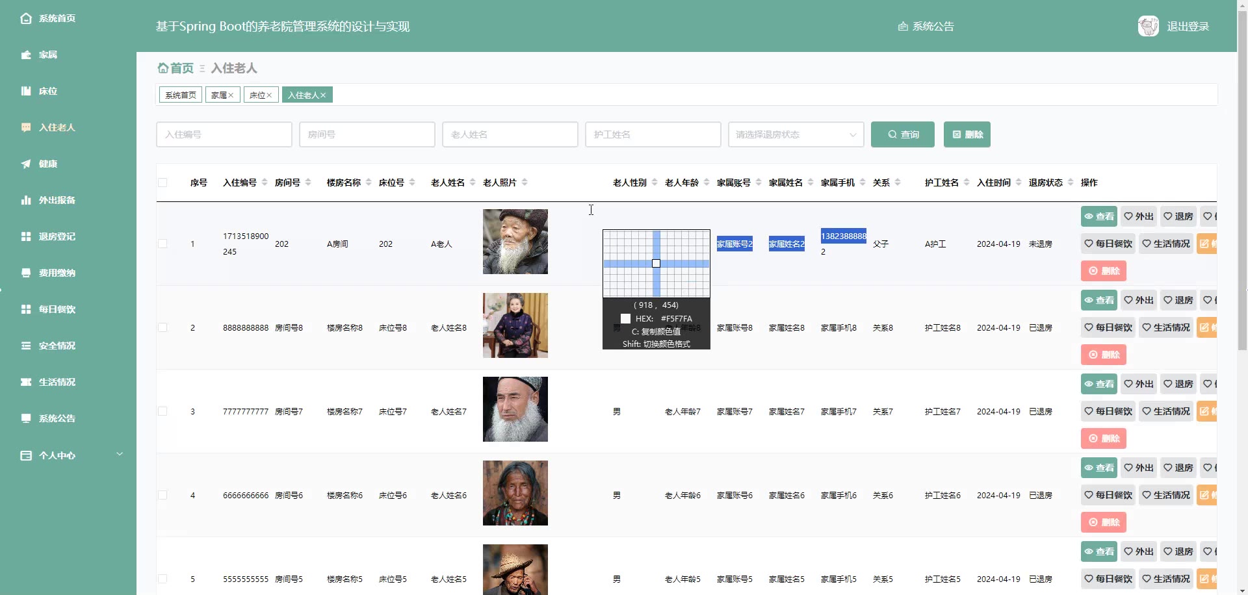Screen dimensions: 1248x595
Task: Click the red 删除 for A老人 row
Action: (1104, 271)
